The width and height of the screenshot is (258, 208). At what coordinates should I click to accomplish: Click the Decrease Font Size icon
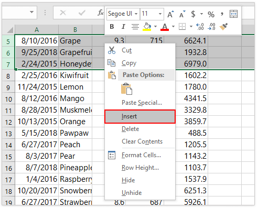(182, 14)
